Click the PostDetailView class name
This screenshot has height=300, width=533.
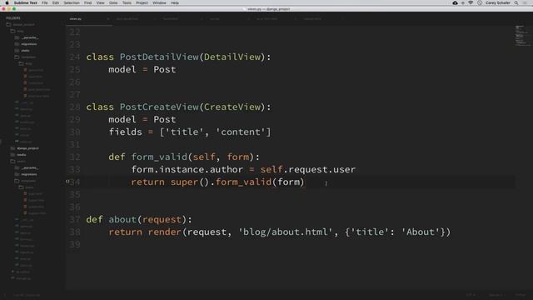pyautogui.click(x=159, y=57)
